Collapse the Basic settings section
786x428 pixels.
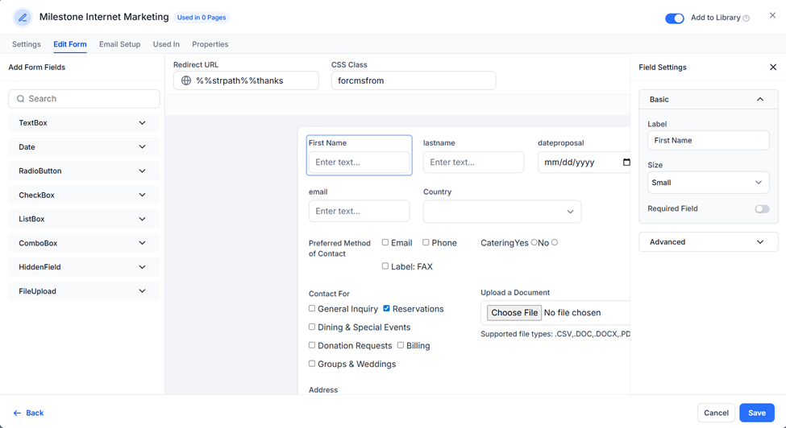[708, 100]
